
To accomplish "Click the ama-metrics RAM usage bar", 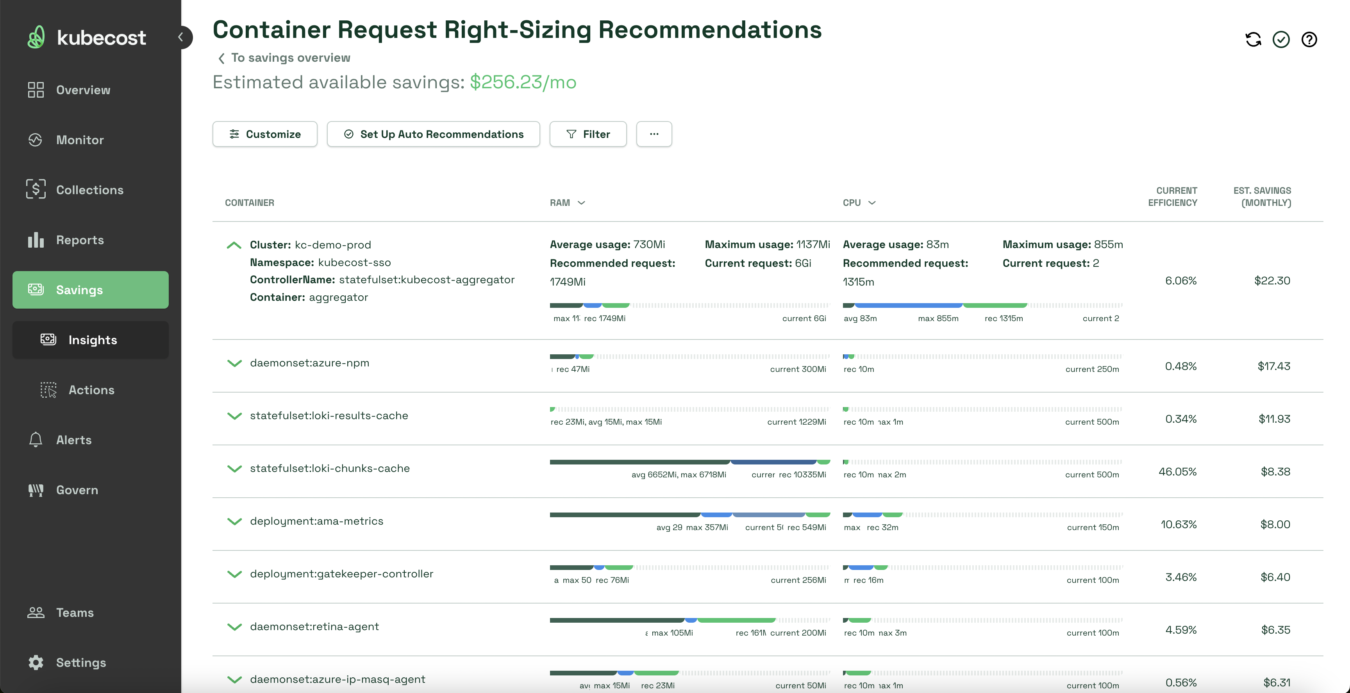I will click(690, 515).
